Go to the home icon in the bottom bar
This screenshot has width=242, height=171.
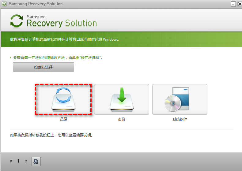11,161
